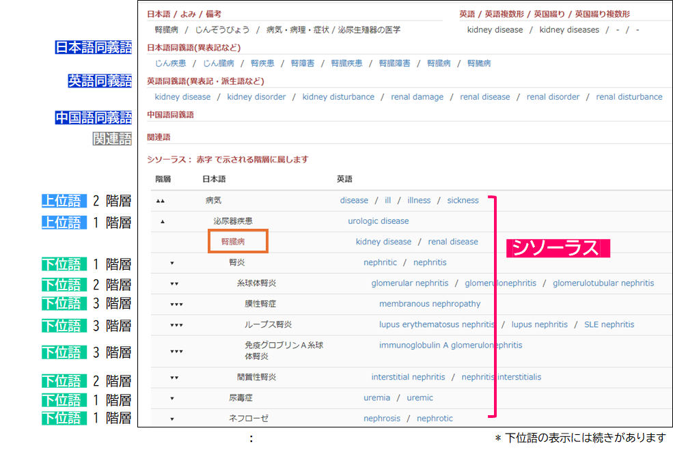Click the plural form kidney diseases

point(569,30)
